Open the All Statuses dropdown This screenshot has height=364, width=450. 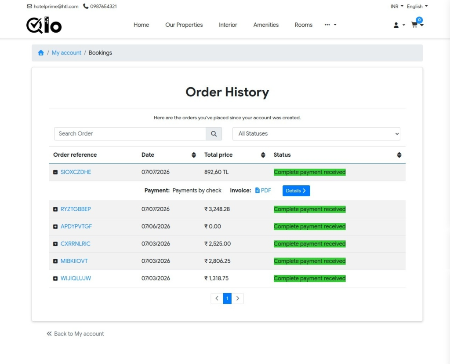click(316, 134)
